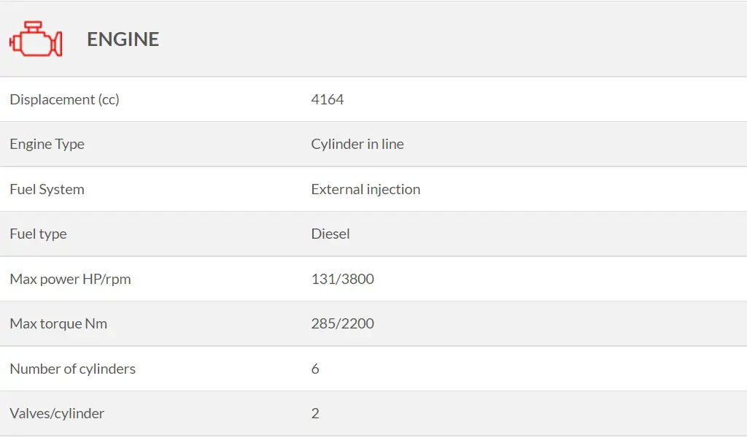Select the External injection value
This screenshot has width=747, height=438.
point(365,189)
